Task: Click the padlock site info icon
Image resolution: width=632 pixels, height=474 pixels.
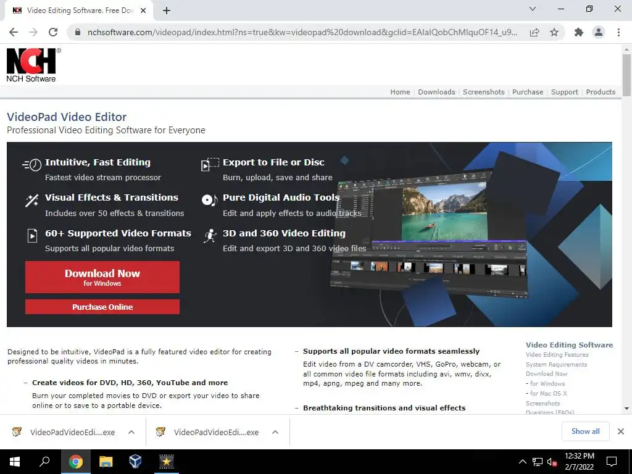Action: (x=78, y=32)
